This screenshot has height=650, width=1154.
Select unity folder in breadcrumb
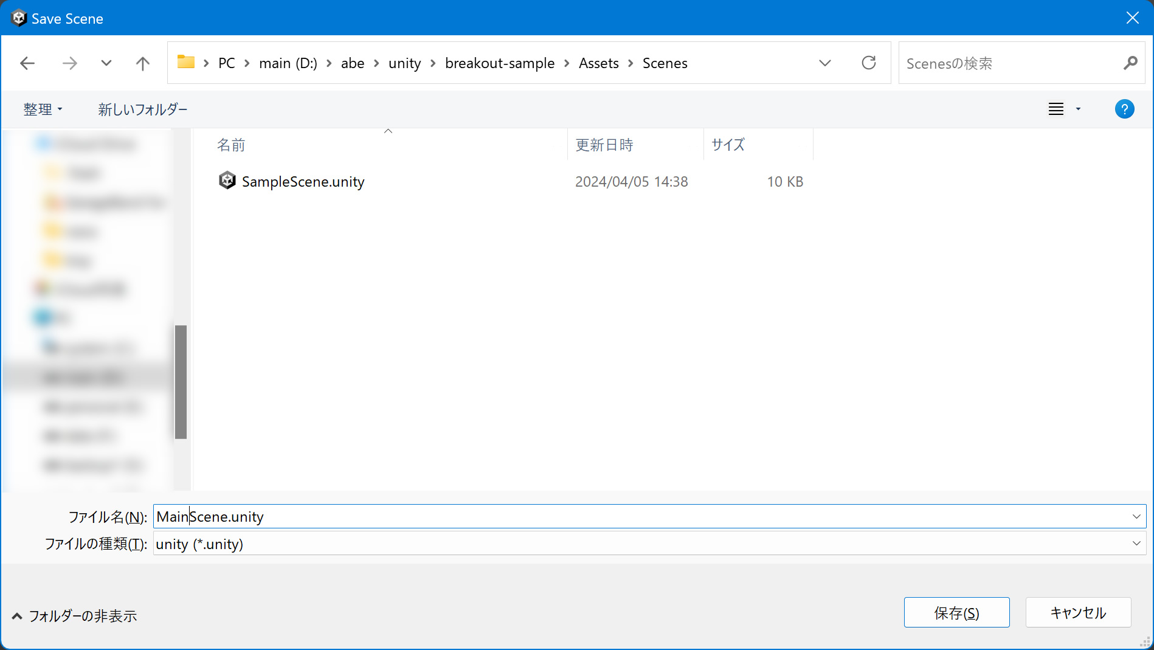click(405, 63)
